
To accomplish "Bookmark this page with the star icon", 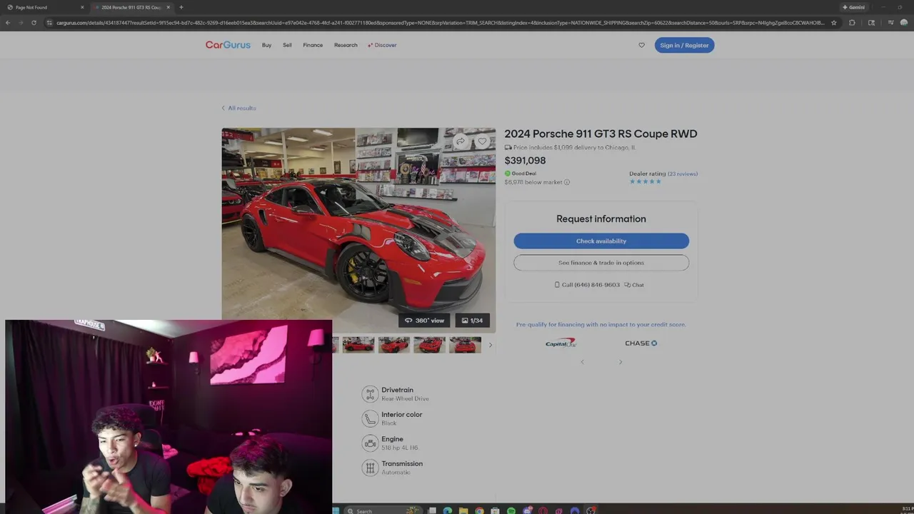I will [x=833, y=23].
